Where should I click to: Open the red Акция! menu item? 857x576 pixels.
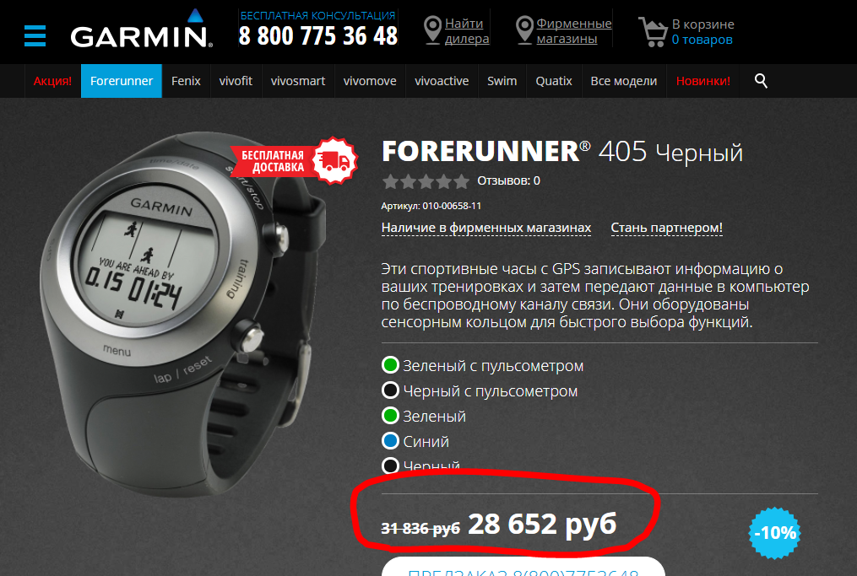coord(52,81)
